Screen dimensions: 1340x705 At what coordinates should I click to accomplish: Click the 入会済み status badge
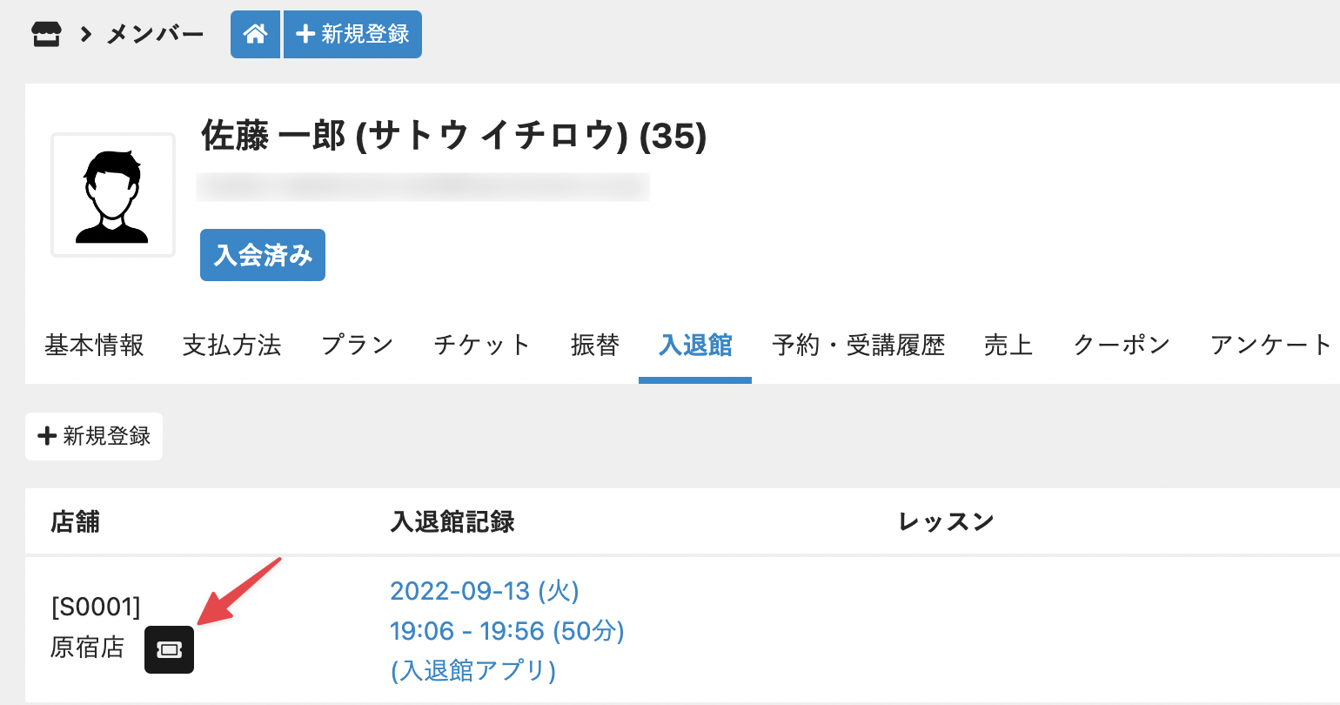[263, 255]
